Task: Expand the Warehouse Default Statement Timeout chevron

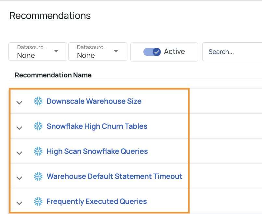Action: 20,178
